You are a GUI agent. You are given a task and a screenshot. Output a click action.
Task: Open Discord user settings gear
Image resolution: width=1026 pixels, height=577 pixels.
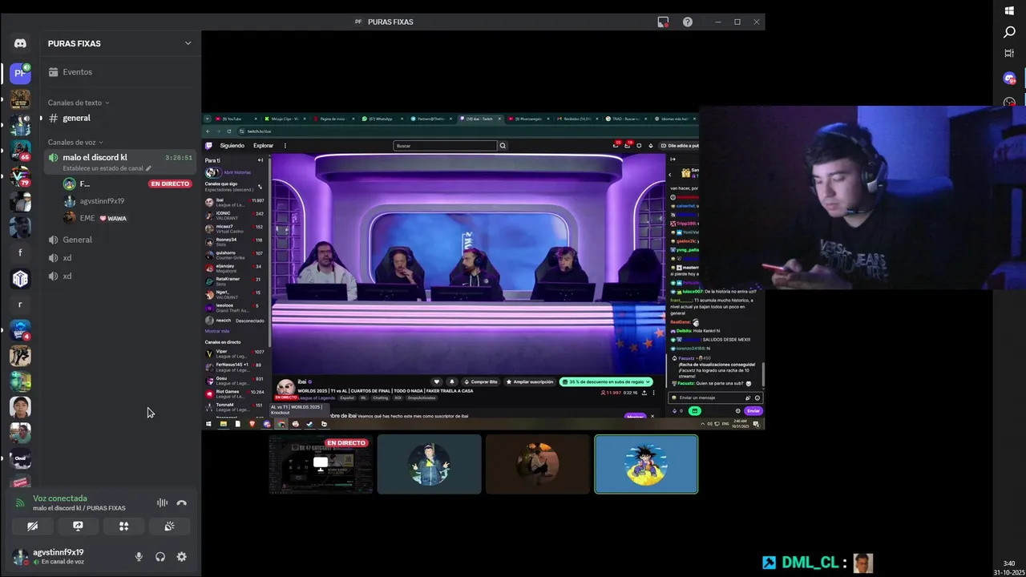coord(181,556)
